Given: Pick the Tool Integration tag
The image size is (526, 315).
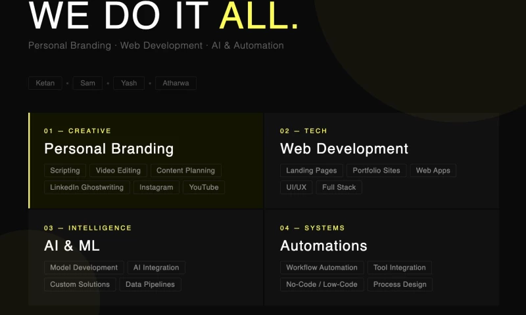Looking at the screenshot, I should (x=400, y=268).
